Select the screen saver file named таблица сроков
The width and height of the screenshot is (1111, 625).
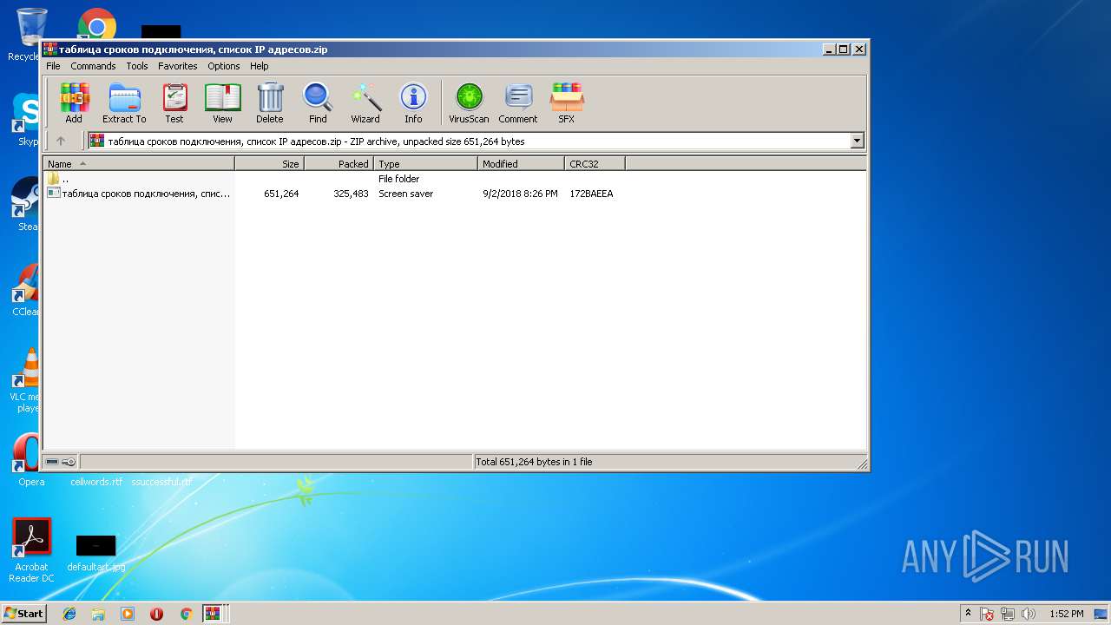(x=139, y=194)
